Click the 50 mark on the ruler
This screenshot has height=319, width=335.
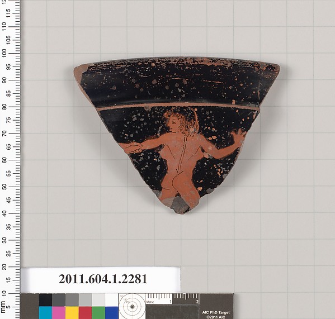4,187
